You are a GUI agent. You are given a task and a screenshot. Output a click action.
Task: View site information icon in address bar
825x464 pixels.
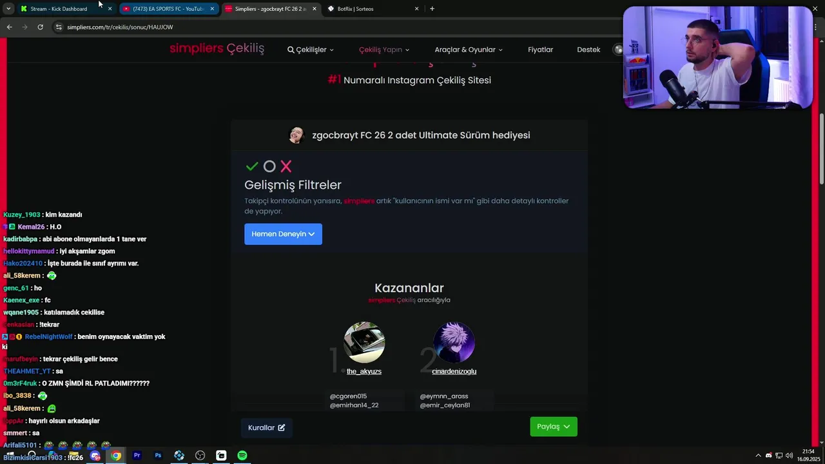click(59, 27)
